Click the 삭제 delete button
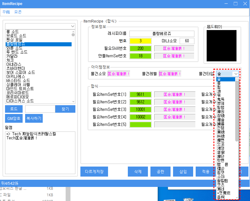This screenshot has height=201, width=250. 138,172
